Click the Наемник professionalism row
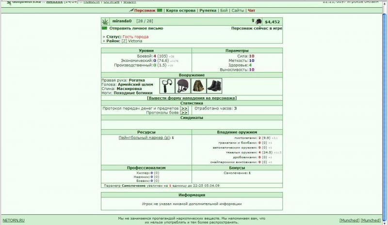Screen dimensions: 388x225 147,177
